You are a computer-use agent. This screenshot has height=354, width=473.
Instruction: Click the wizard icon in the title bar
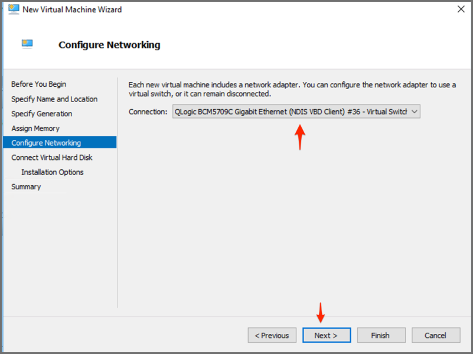(x=14, y=9)
